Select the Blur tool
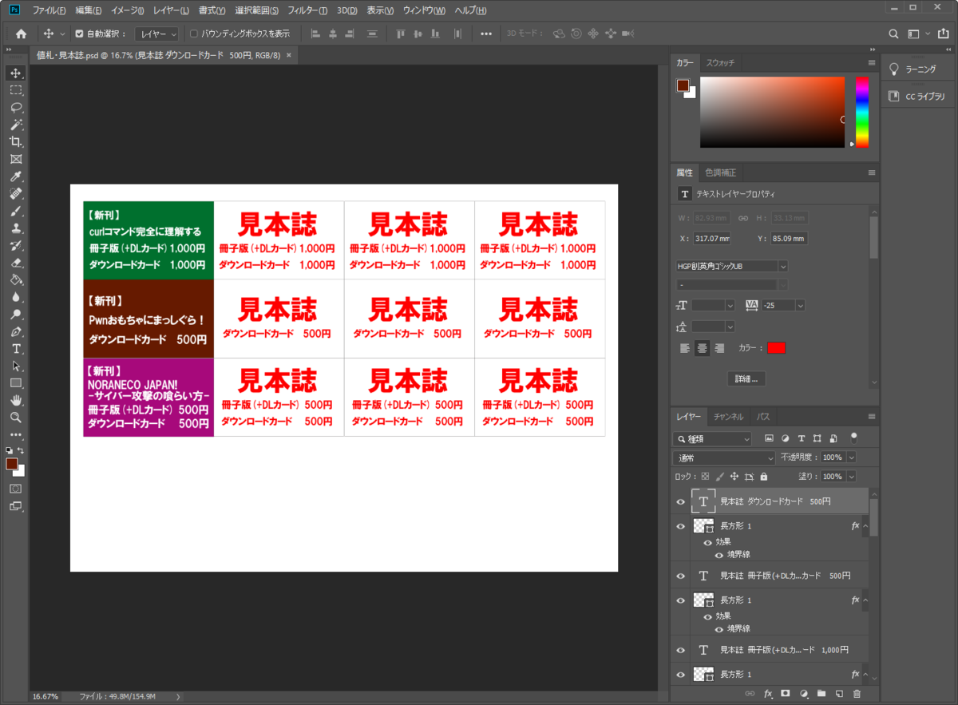 click(x=16, y=297)
